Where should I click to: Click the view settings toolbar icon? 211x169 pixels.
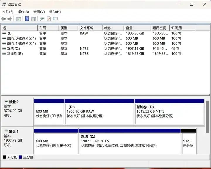pos(55,18)
